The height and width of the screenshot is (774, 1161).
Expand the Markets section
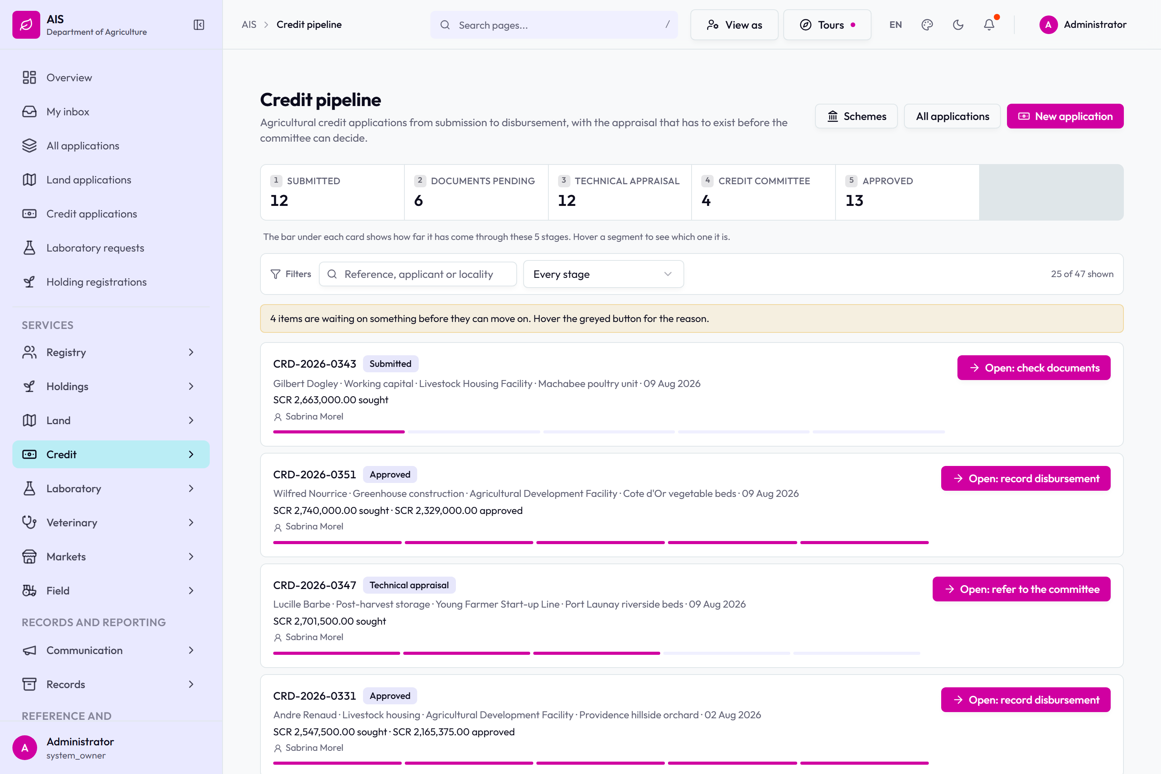[111, 557]
